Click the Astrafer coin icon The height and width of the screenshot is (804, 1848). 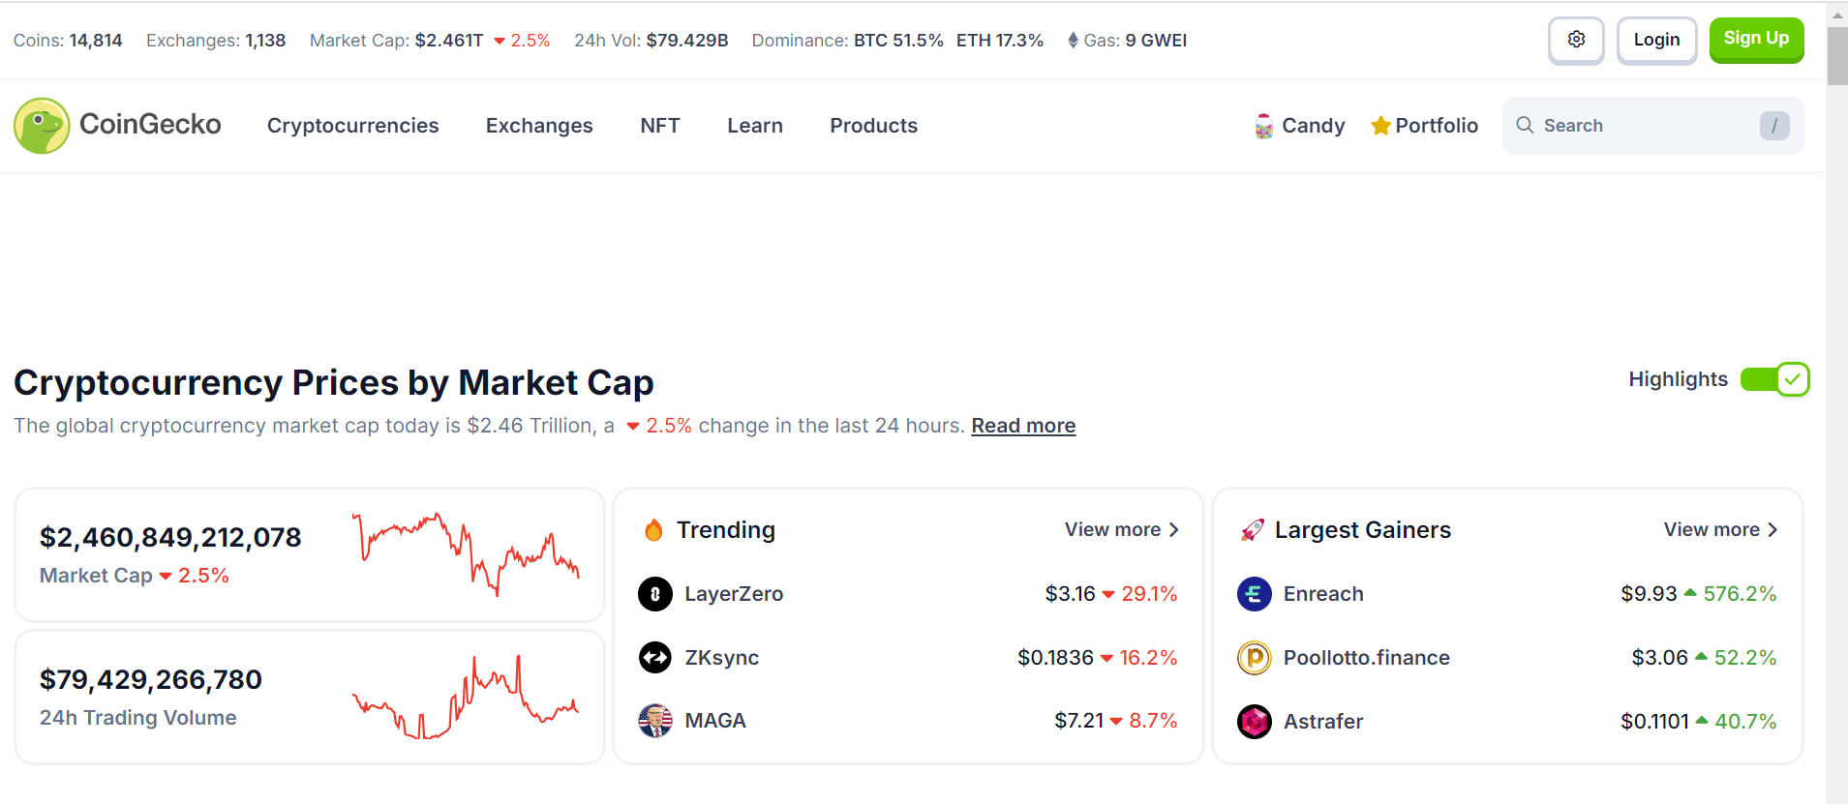pyautogui.click(x=1255, y=722)
